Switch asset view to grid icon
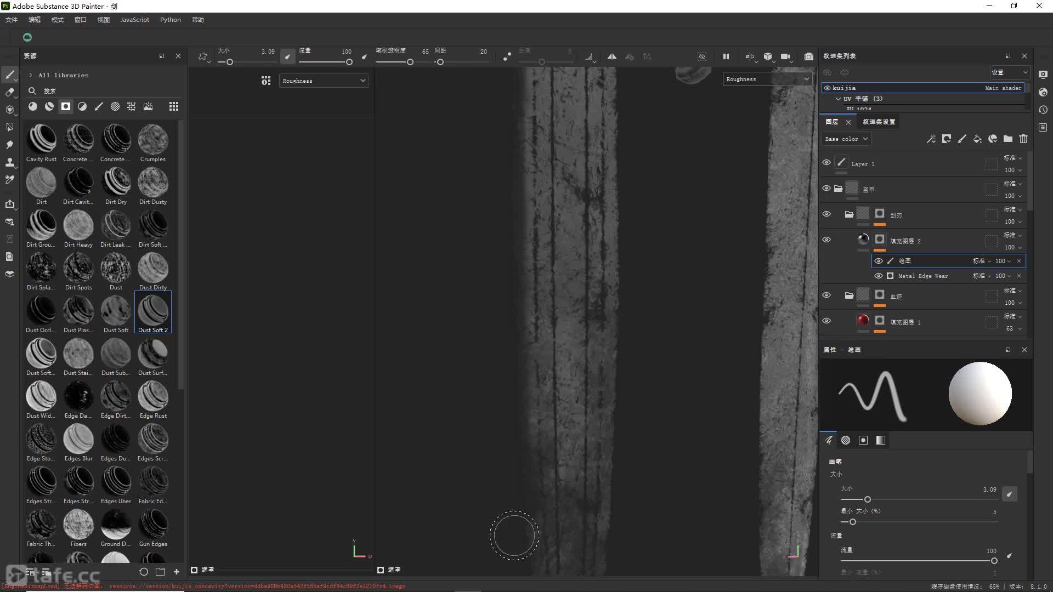The image size is (1053, 592). pos(174,106)
